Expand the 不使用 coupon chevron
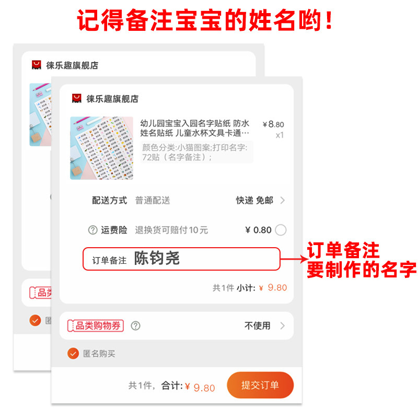Image resolution: width=418 pixels, height=418 pixels. 283,326
